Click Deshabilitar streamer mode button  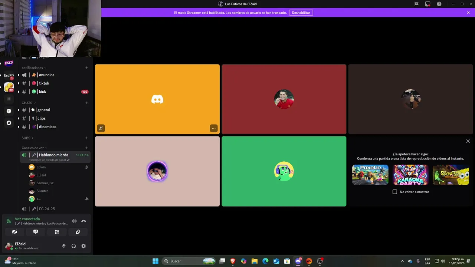(x=301, y=13)
